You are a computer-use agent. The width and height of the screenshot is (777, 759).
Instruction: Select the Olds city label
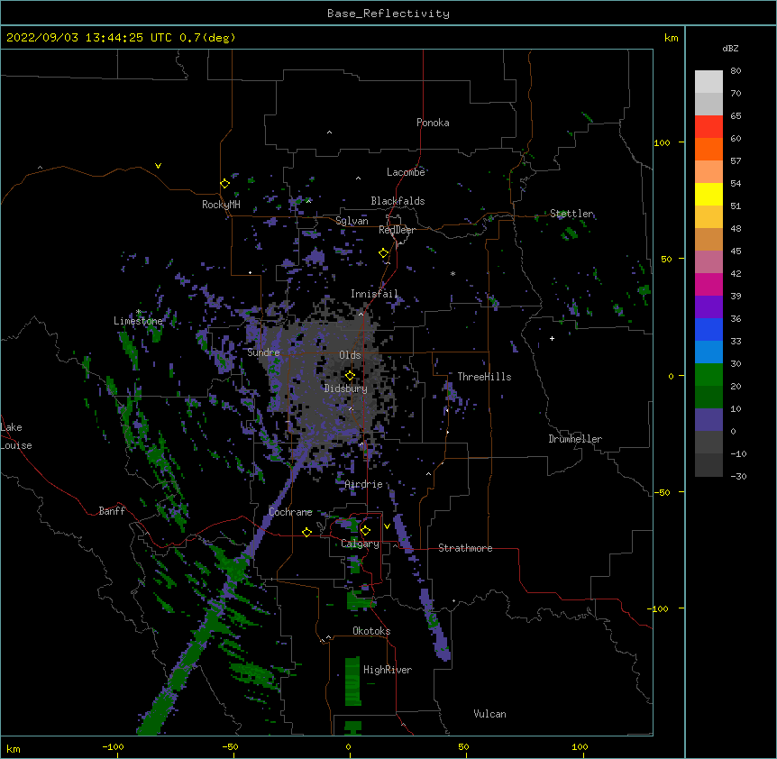click(x=350, y=355)
